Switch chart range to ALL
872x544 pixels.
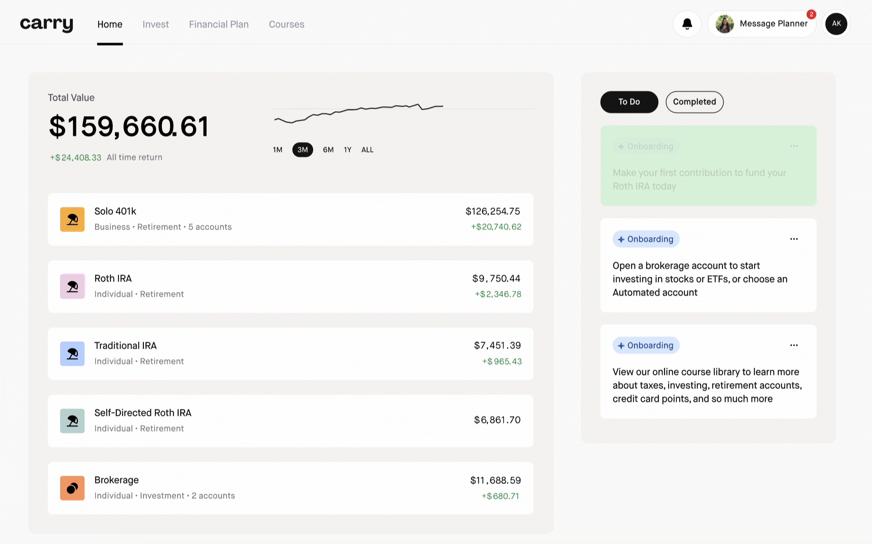(x=367, y=150)
